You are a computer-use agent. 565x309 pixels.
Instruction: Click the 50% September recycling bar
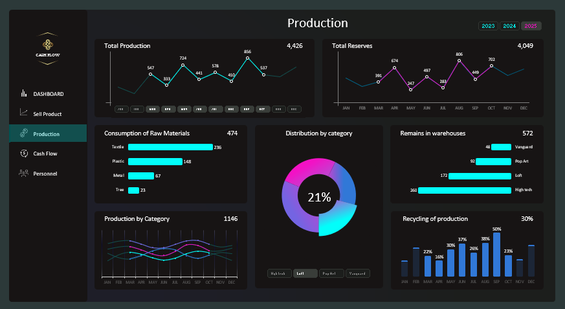click(496, 255)
